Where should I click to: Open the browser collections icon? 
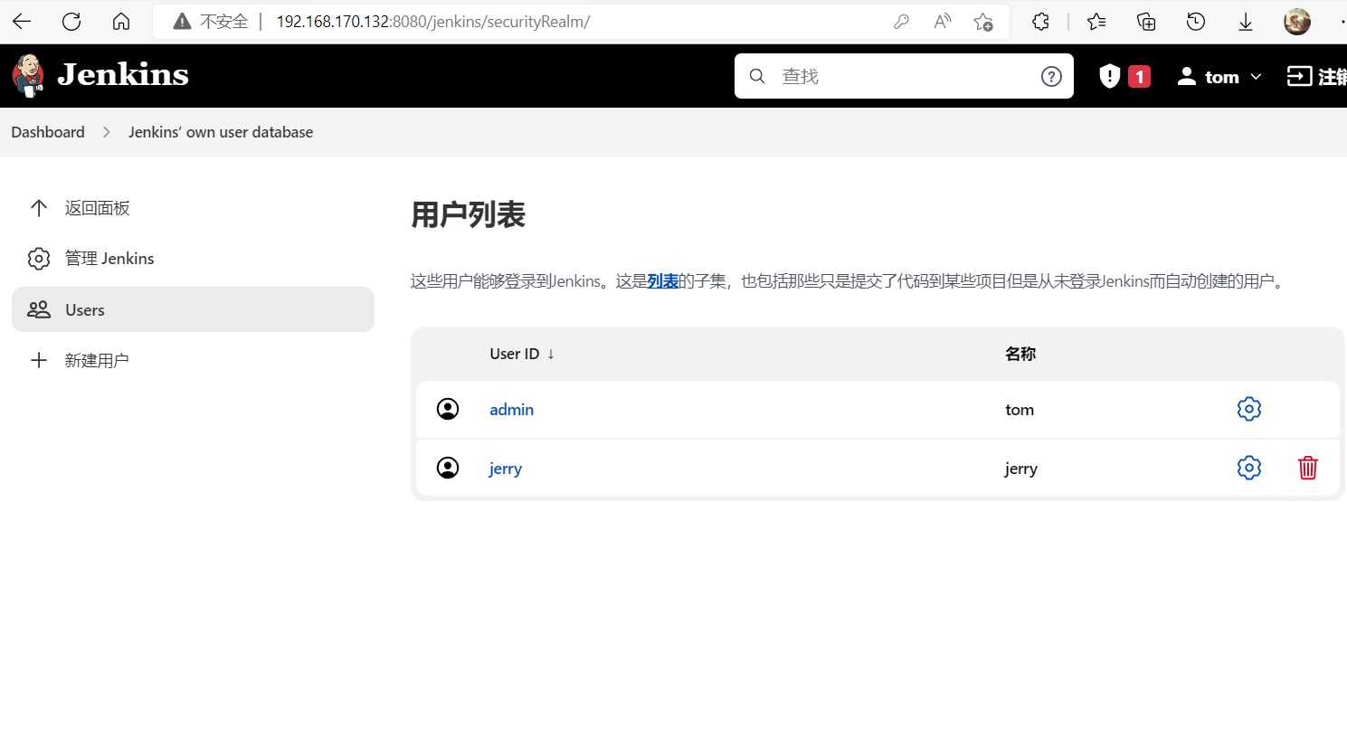(1146, 22)
